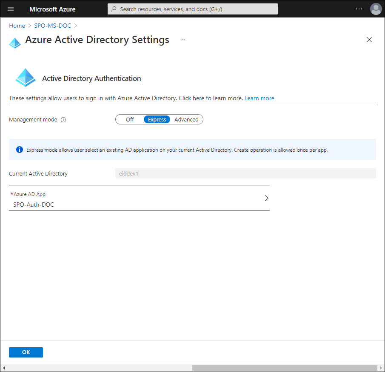Select Express management mode
The height and width of the screenshot is (372, 385).
tap(157, 120)
